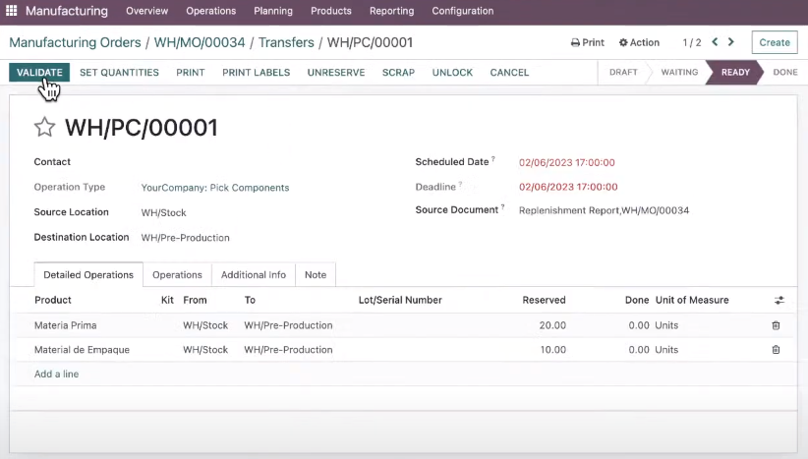Go to Transfers breadcrumb
Image resolution: width=808 pixels, height=459 pixels.
pyautogui.click(x=286, y=43)
